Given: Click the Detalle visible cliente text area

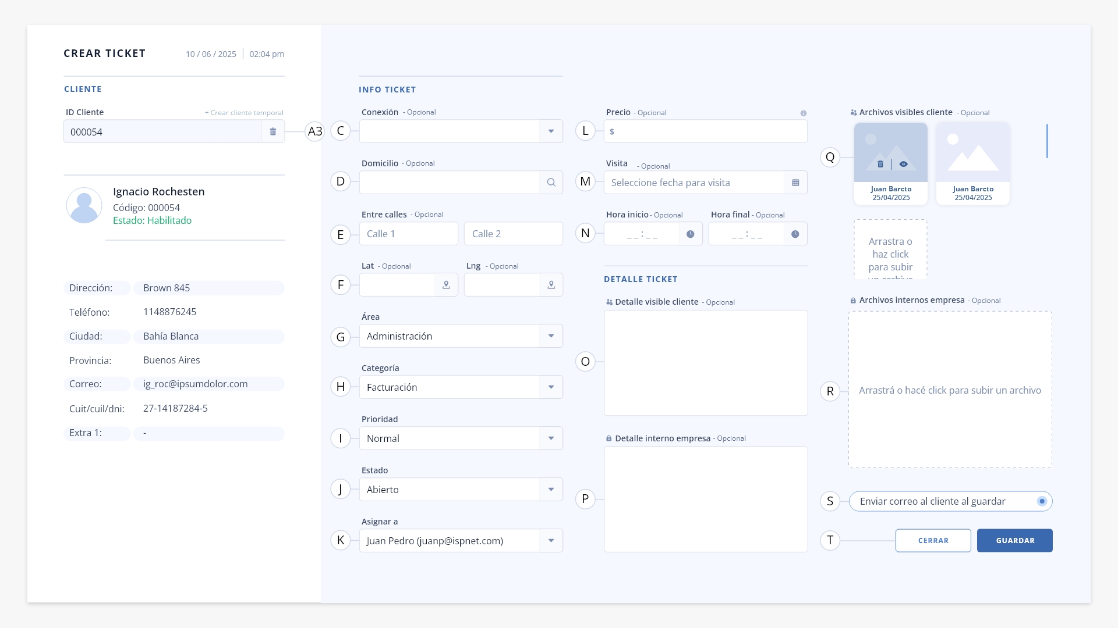Looking at the screenshot, I should coord(706,363).
